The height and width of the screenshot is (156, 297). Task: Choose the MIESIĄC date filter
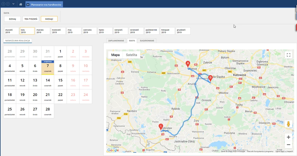[49, 19]
